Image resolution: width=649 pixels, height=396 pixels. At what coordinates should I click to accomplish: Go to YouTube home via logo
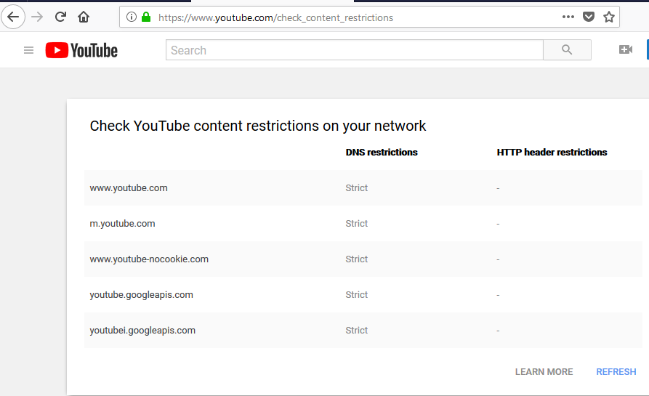pos(81,50)
